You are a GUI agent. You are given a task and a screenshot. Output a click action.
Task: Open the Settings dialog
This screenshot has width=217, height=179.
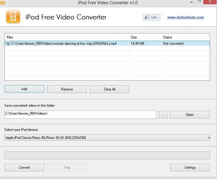pyautogui.click(x=190, y=168)
